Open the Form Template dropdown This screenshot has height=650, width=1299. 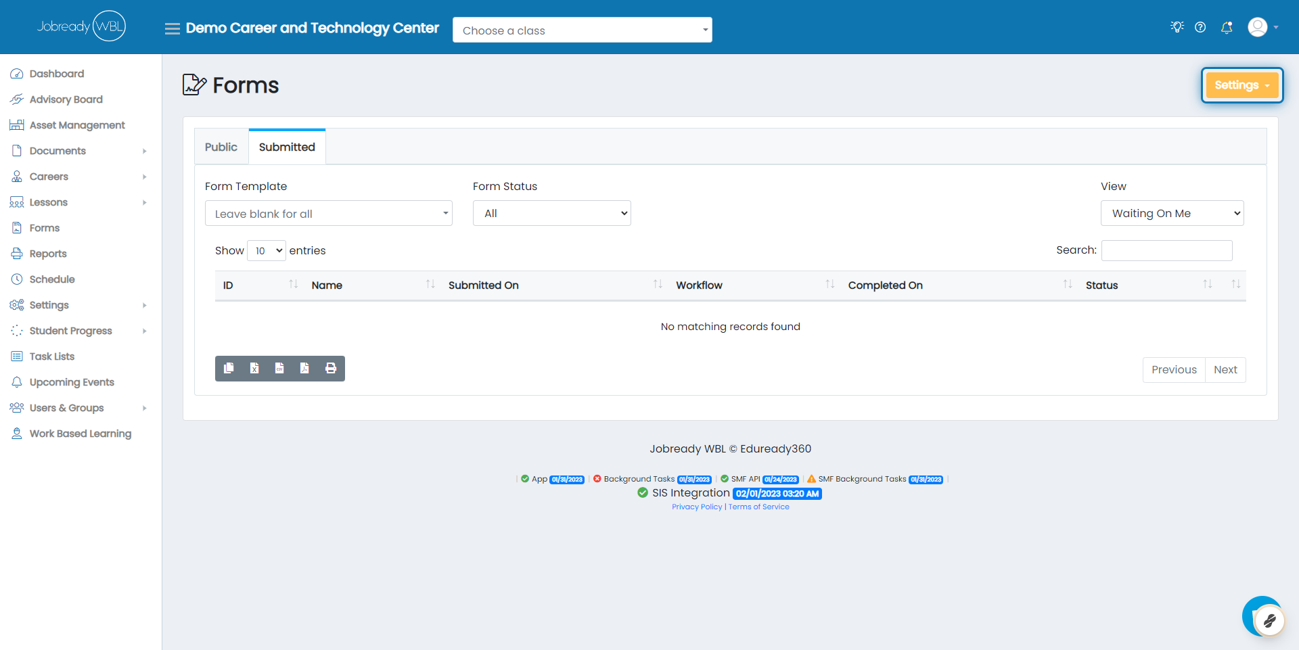[329, 213]
